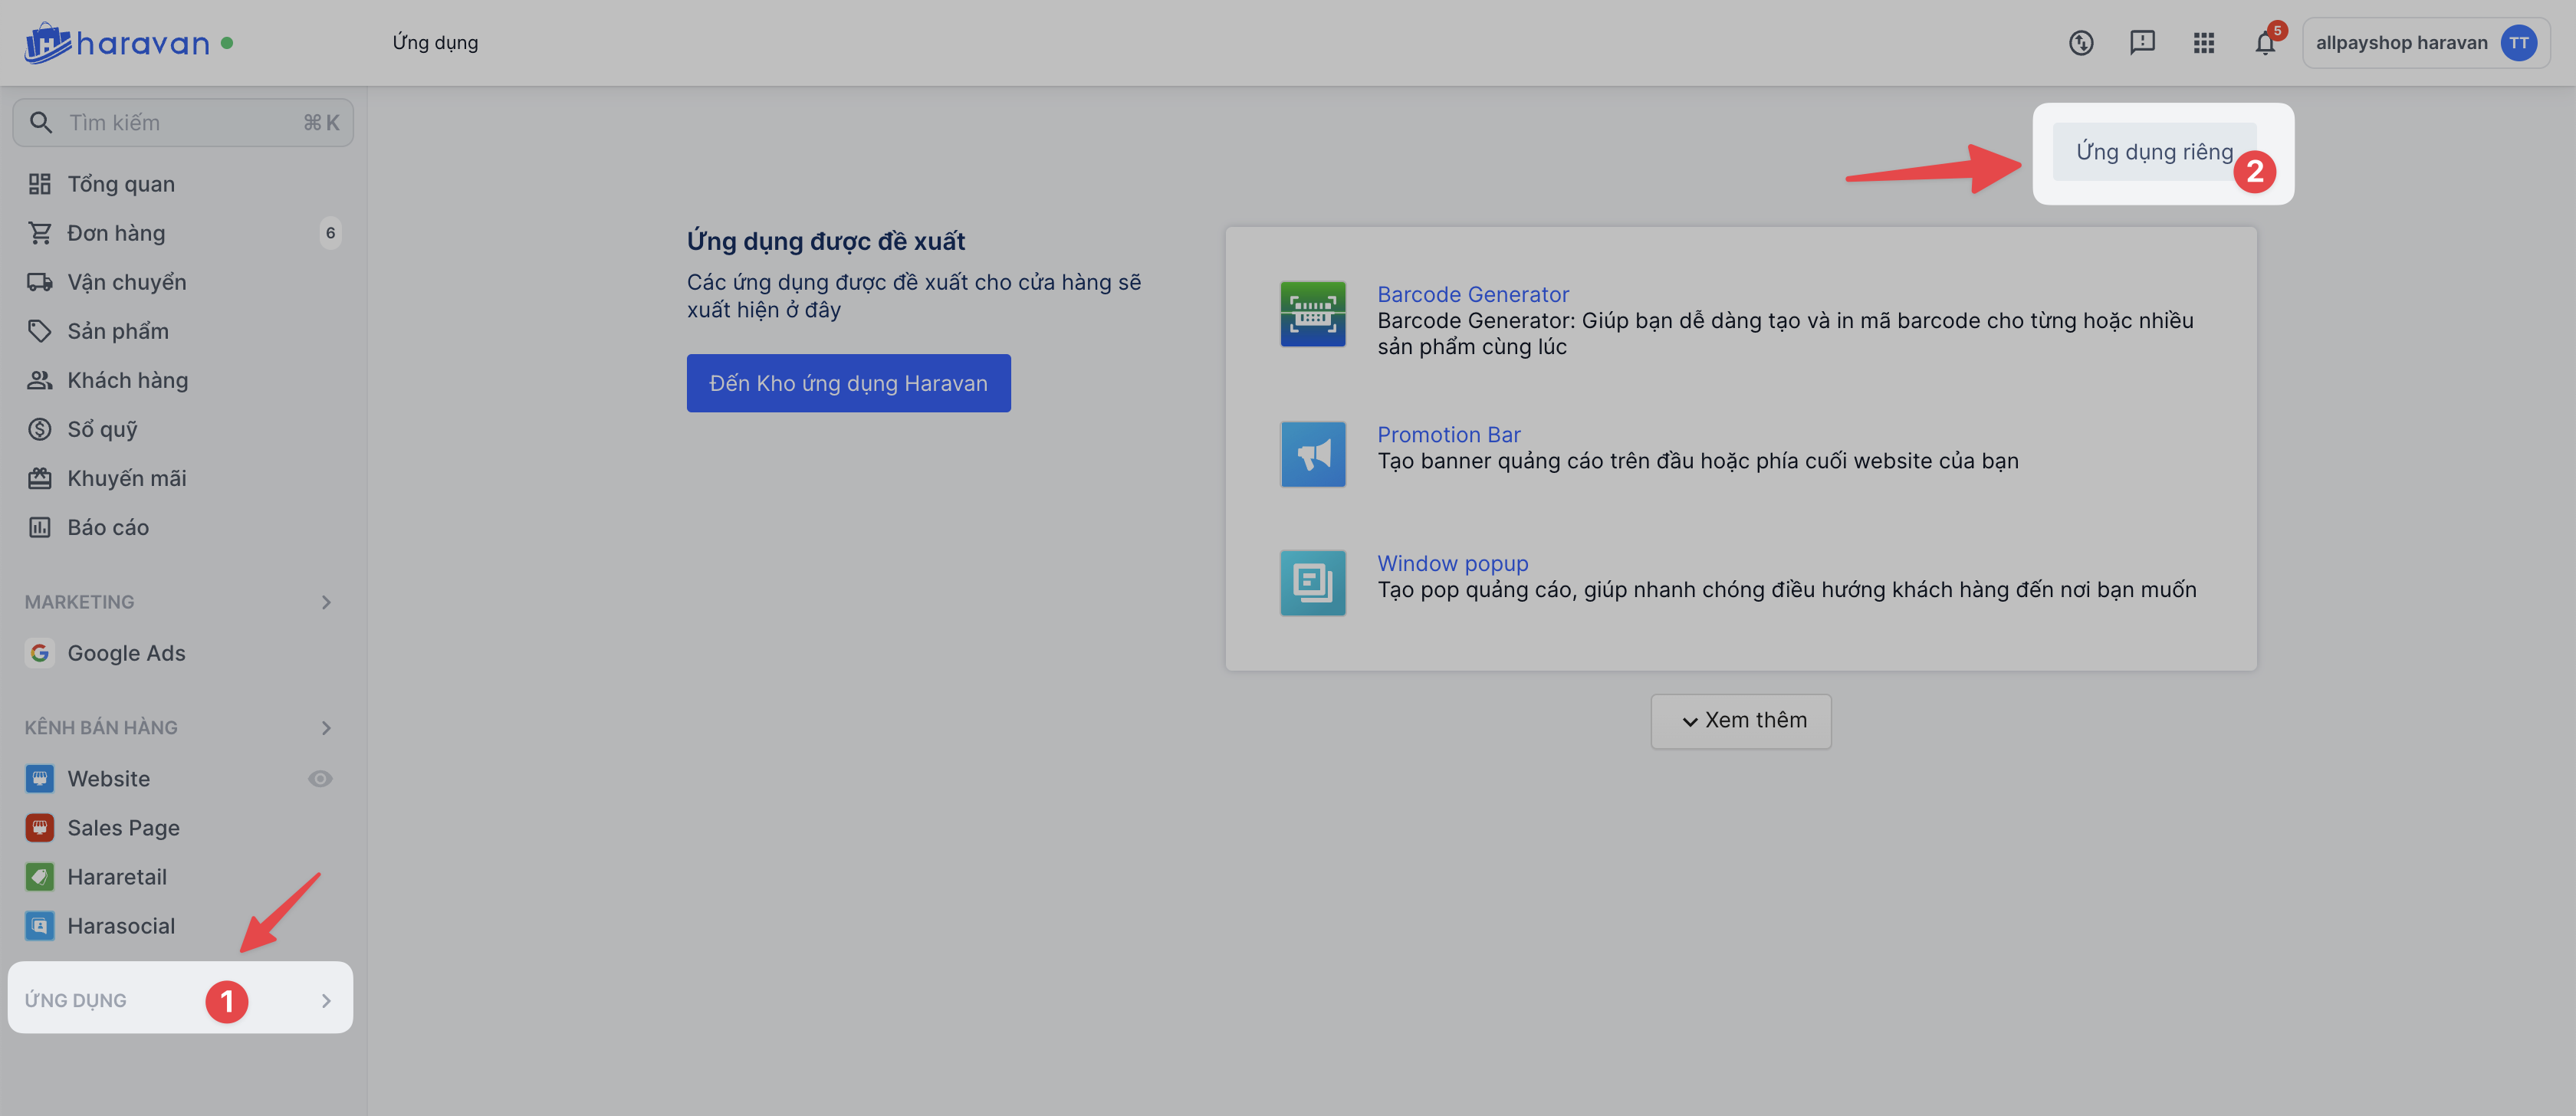Click the Vận chuyển truck icon
2576x1116 pixels.
pos(39,282)
